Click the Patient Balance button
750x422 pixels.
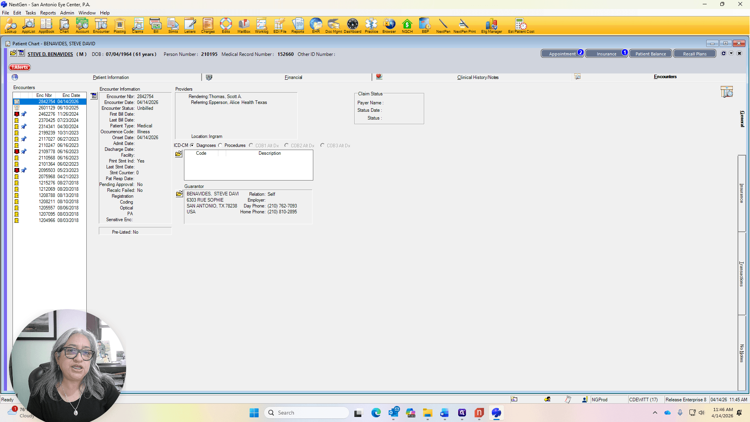(650, 54)
